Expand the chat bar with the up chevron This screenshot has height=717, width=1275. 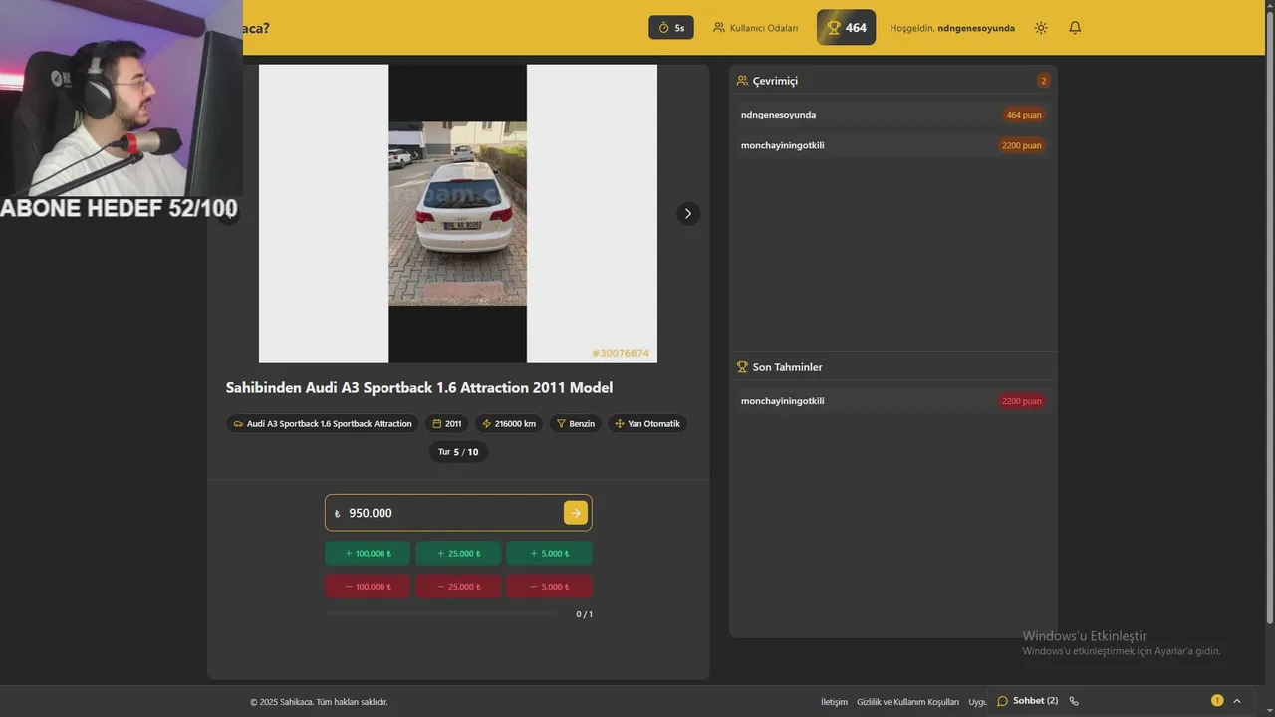point(1237,701)
